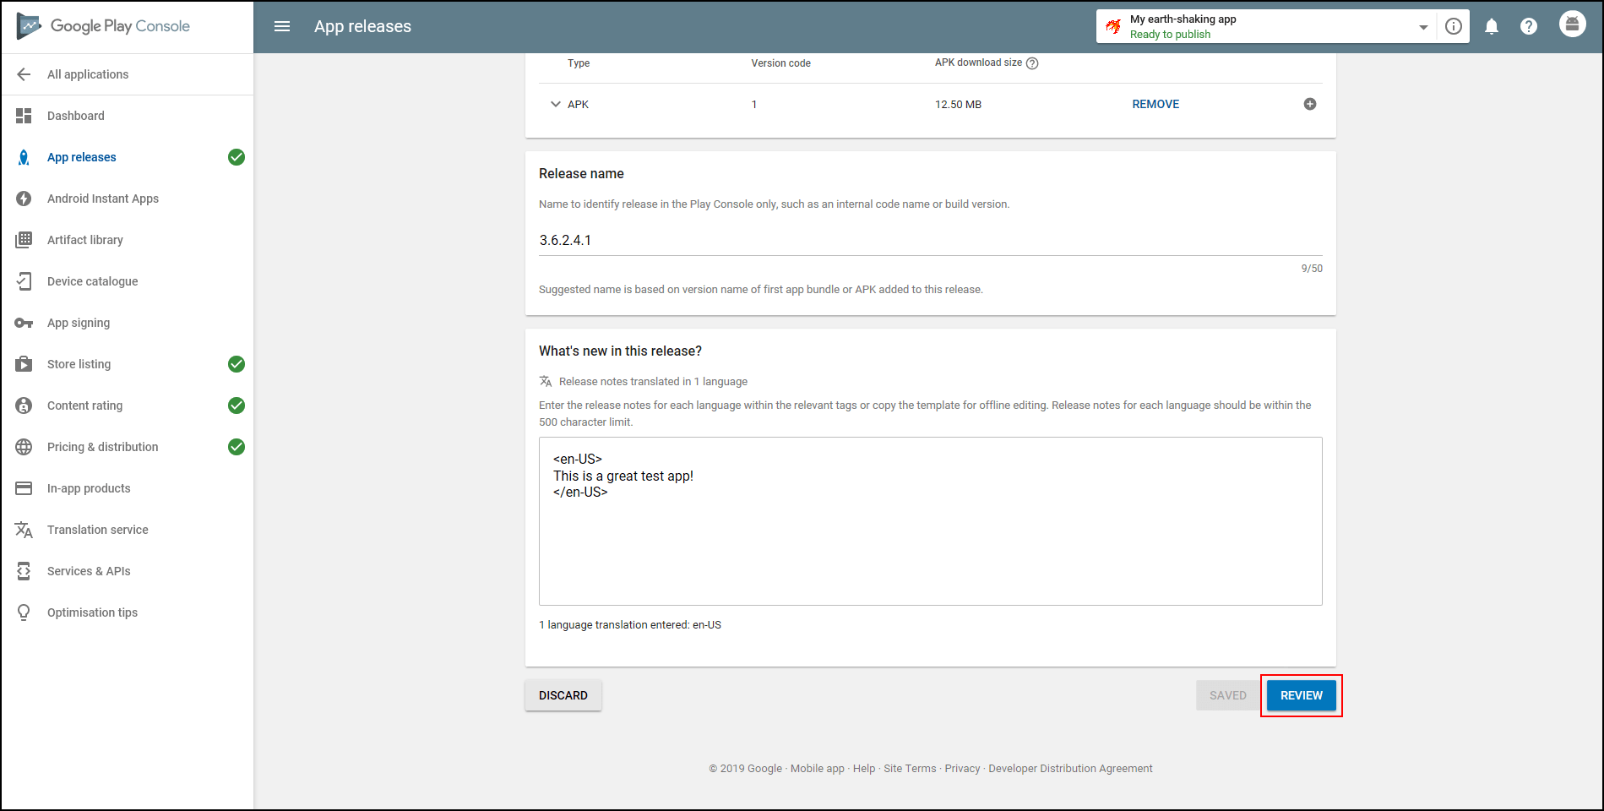Click the account avatar icon

pos(1572,24)
